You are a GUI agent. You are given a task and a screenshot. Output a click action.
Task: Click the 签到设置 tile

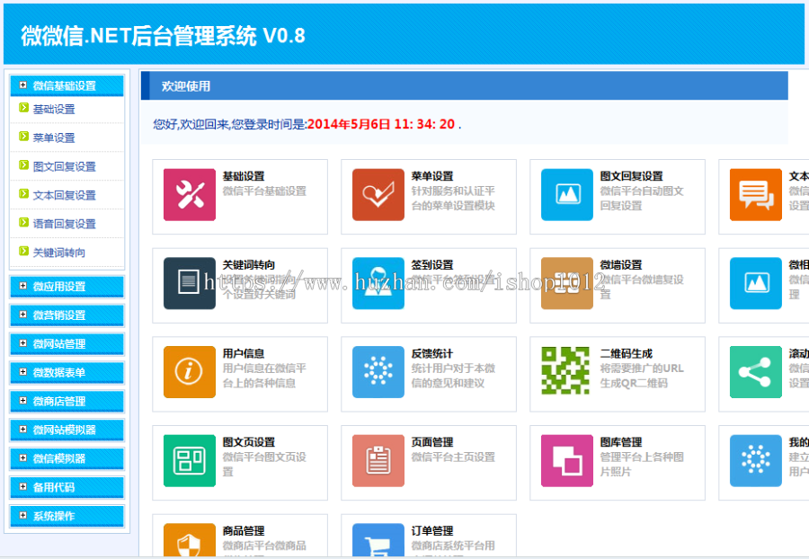[x=427, y=284]
